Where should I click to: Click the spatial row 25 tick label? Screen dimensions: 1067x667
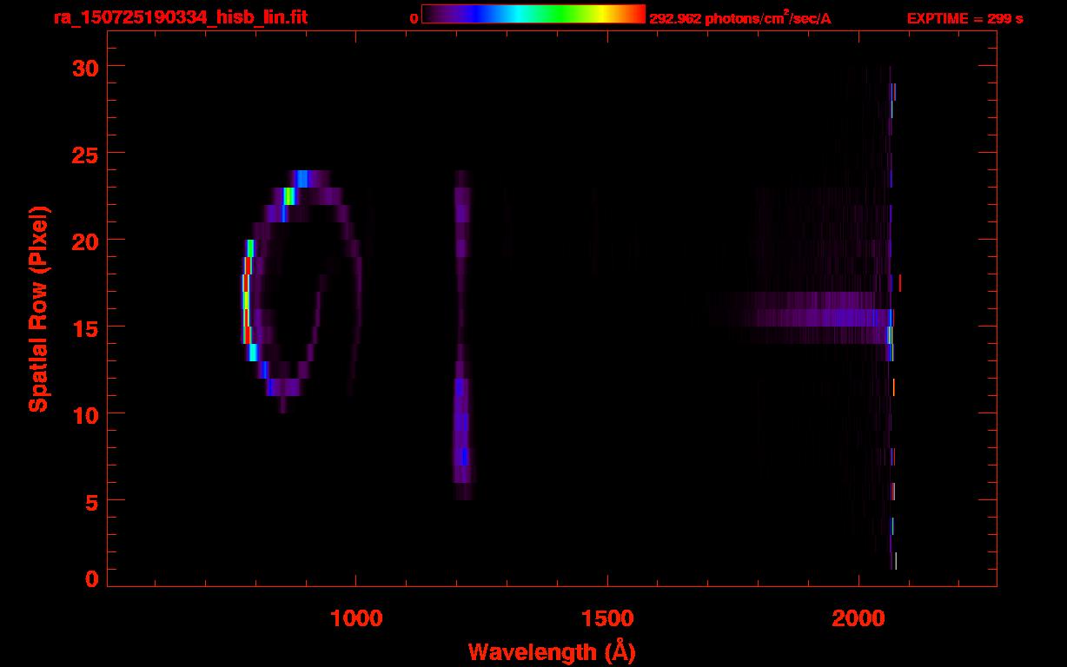tap(84, 154)
